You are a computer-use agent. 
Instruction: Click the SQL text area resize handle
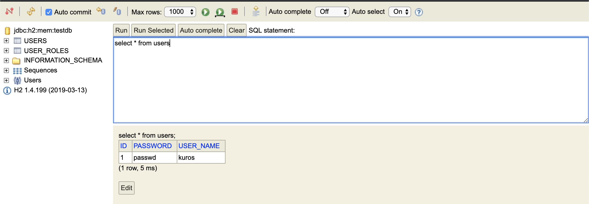(x=586, y=120)
